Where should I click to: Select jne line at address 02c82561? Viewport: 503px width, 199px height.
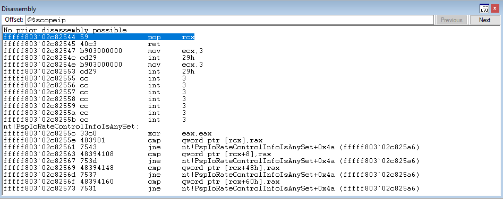211,147
